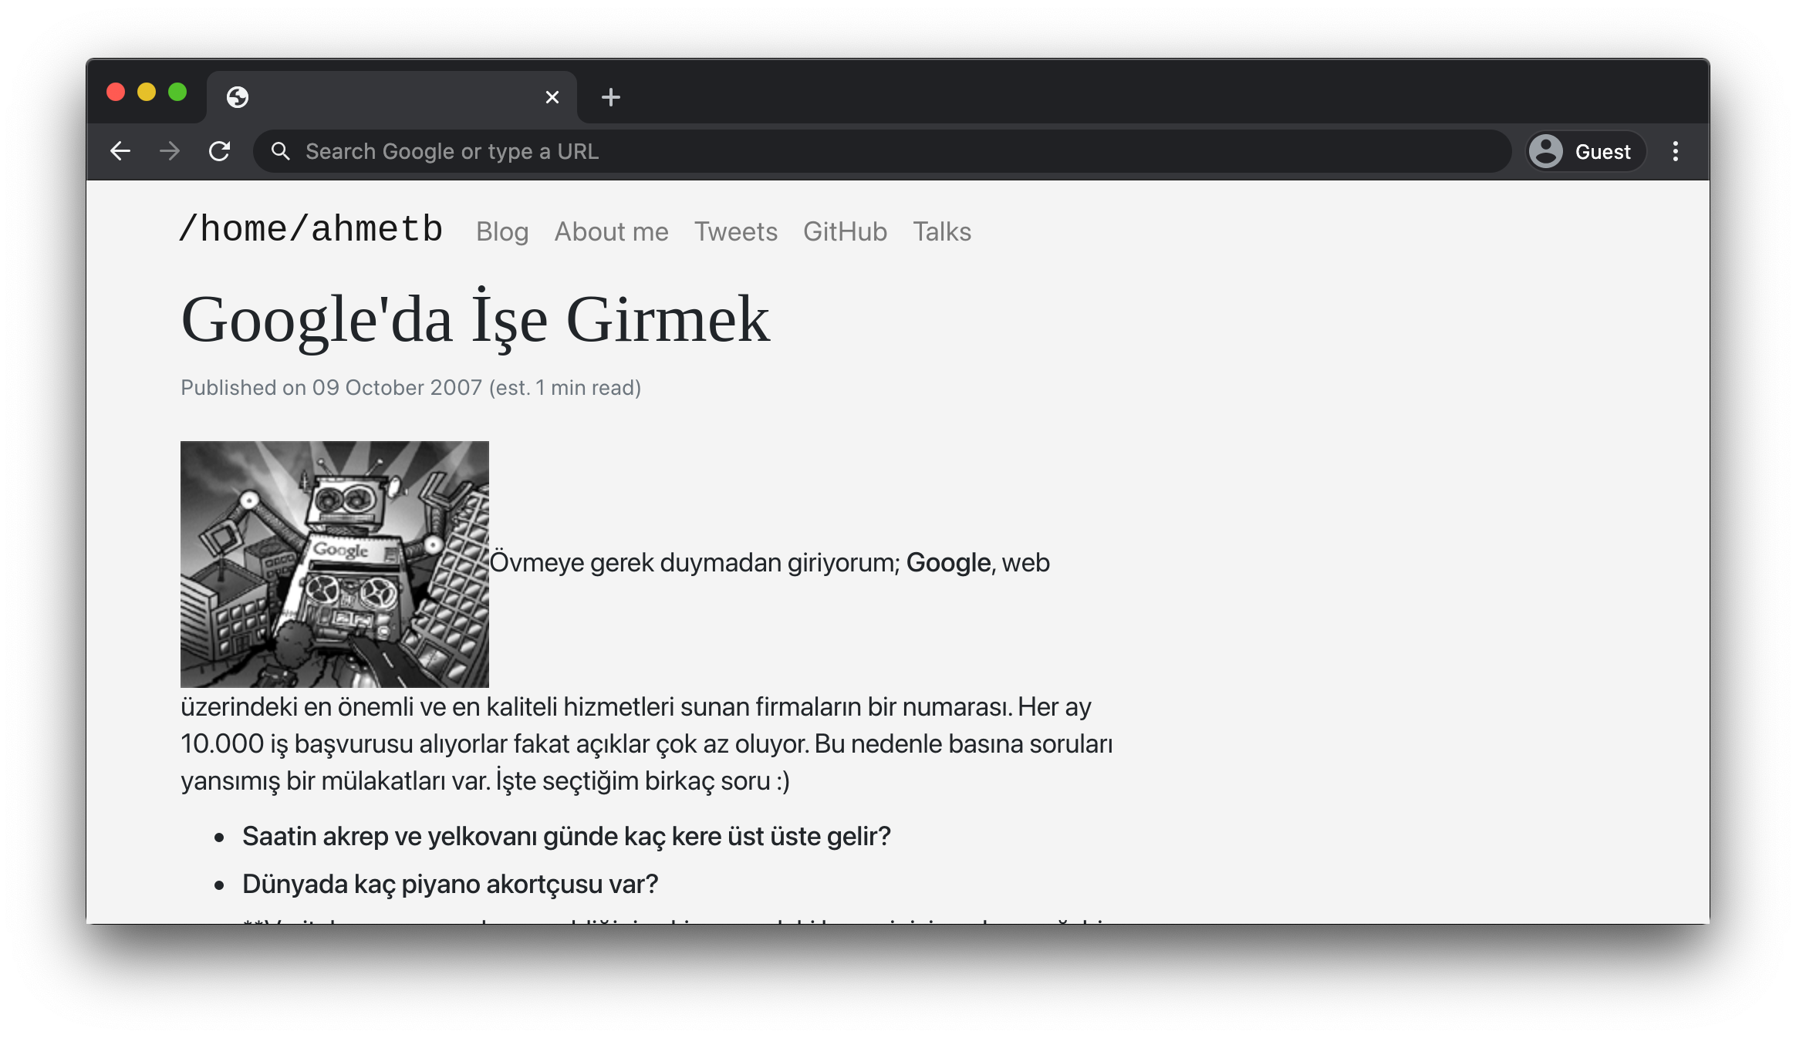Click the globe favicon on the tab
Screen dimensions: 1796x1038
[x=238, y=97]
